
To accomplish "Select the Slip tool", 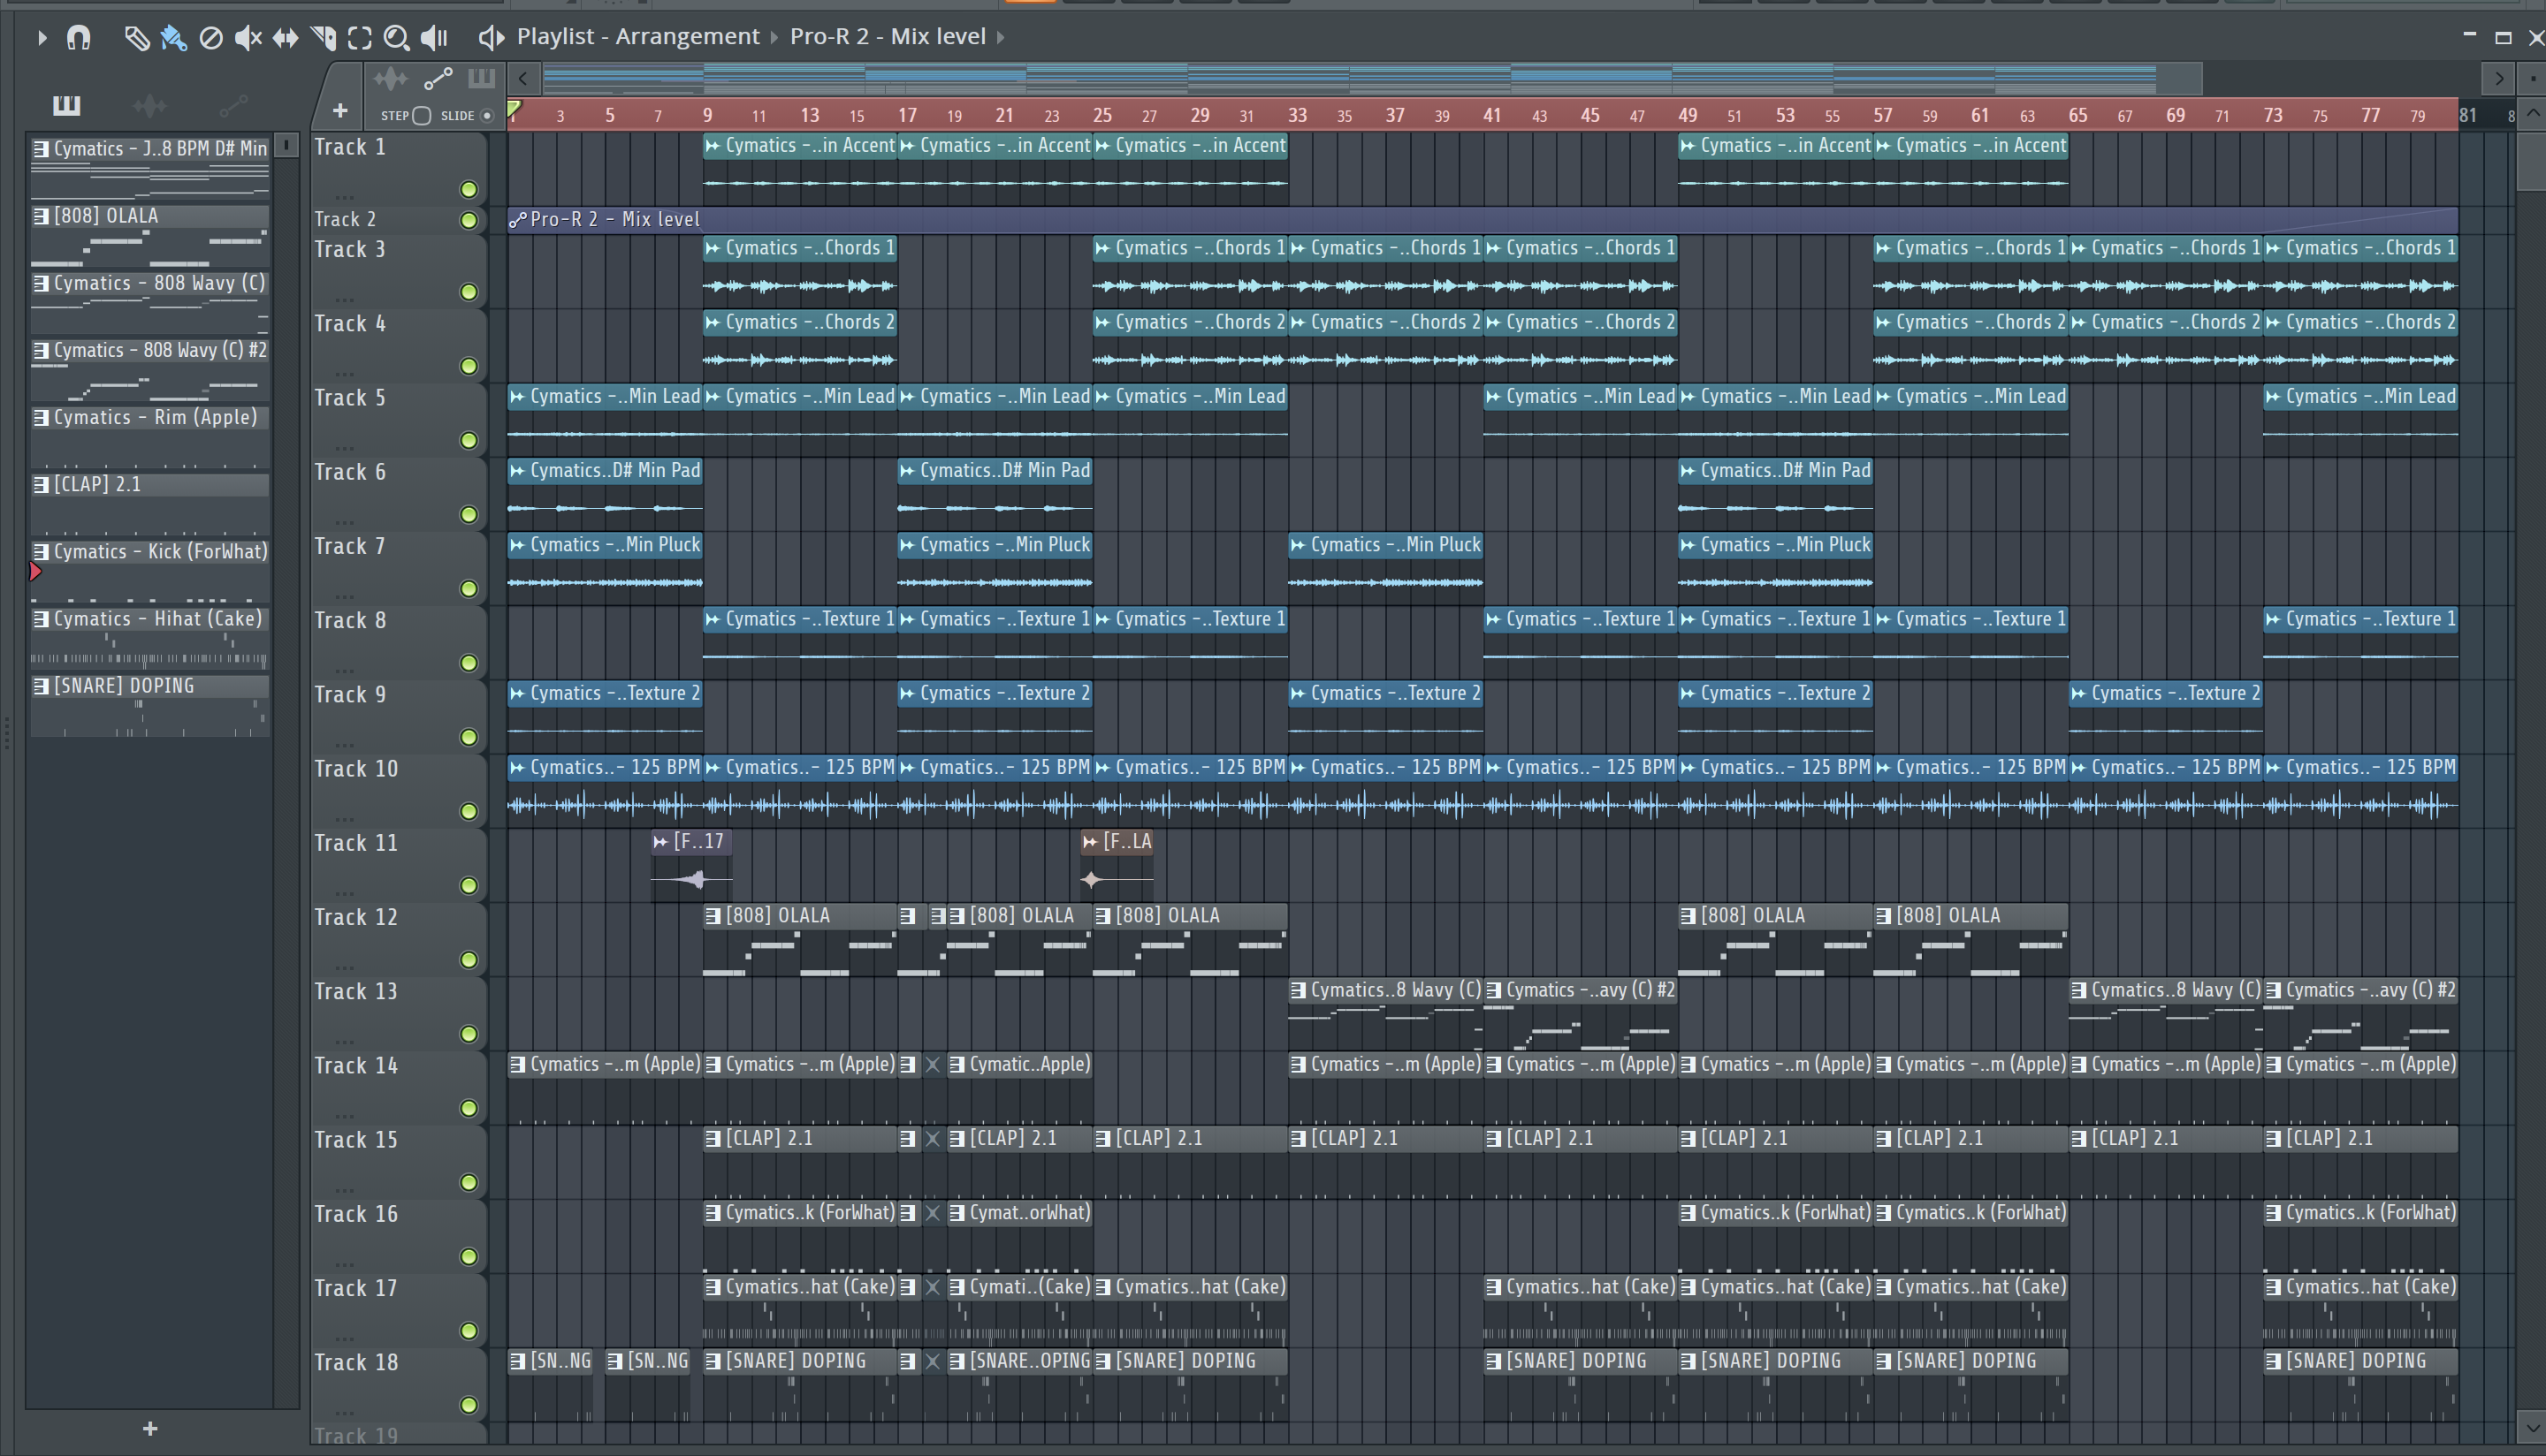I will pos(286,38).
